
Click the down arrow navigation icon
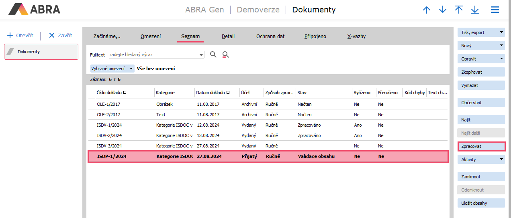443,10
